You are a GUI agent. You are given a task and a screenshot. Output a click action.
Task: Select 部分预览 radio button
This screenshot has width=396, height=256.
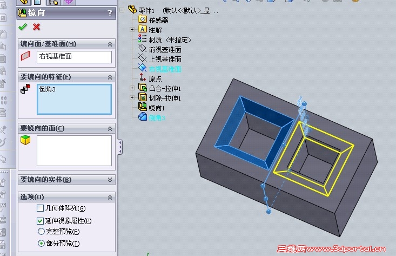point(41,244)
